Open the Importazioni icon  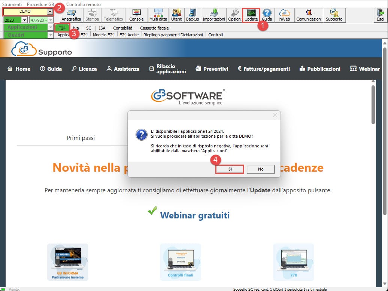pyautogui.click(x=213, y=15)
